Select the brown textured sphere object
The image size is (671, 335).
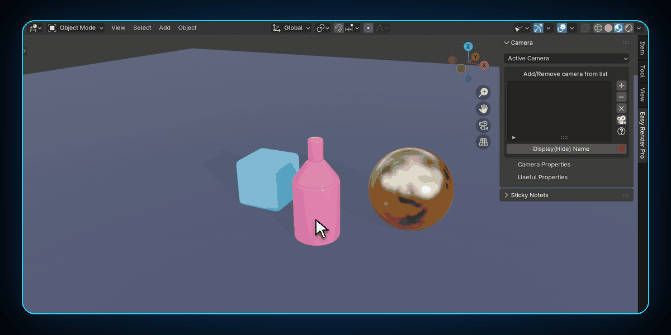click(x=411, y=189)
